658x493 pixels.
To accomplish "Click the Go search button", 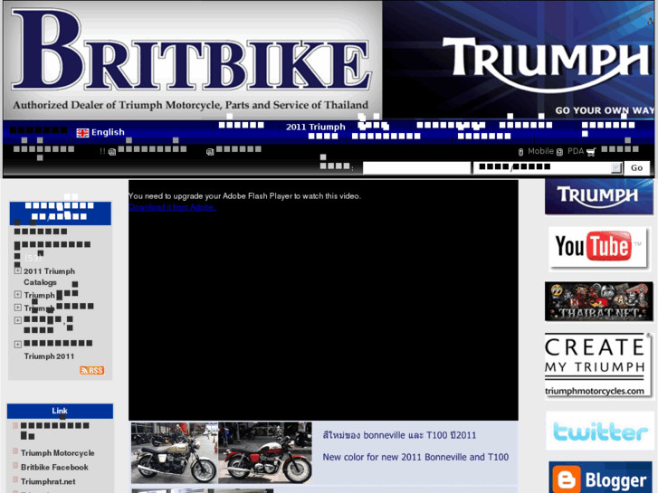I will tap(636, 168).
